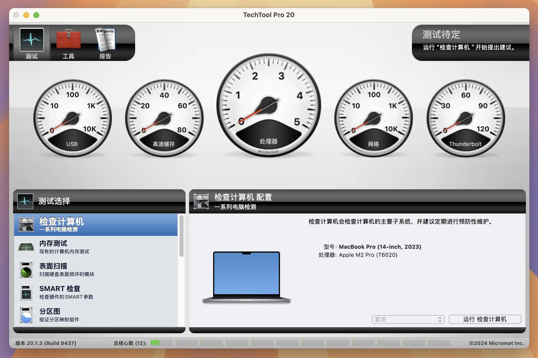538x358 pixels.
Task: Click the 检查硬件的SMART 参数 subtitle
Action: pos(66,297)
